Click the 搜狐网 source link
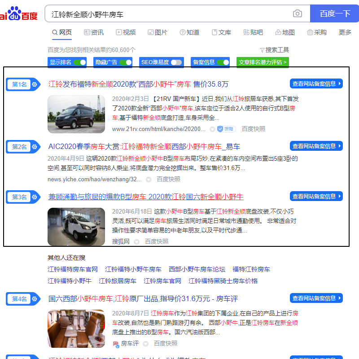 pyautogui.click(x=121, y=241)
